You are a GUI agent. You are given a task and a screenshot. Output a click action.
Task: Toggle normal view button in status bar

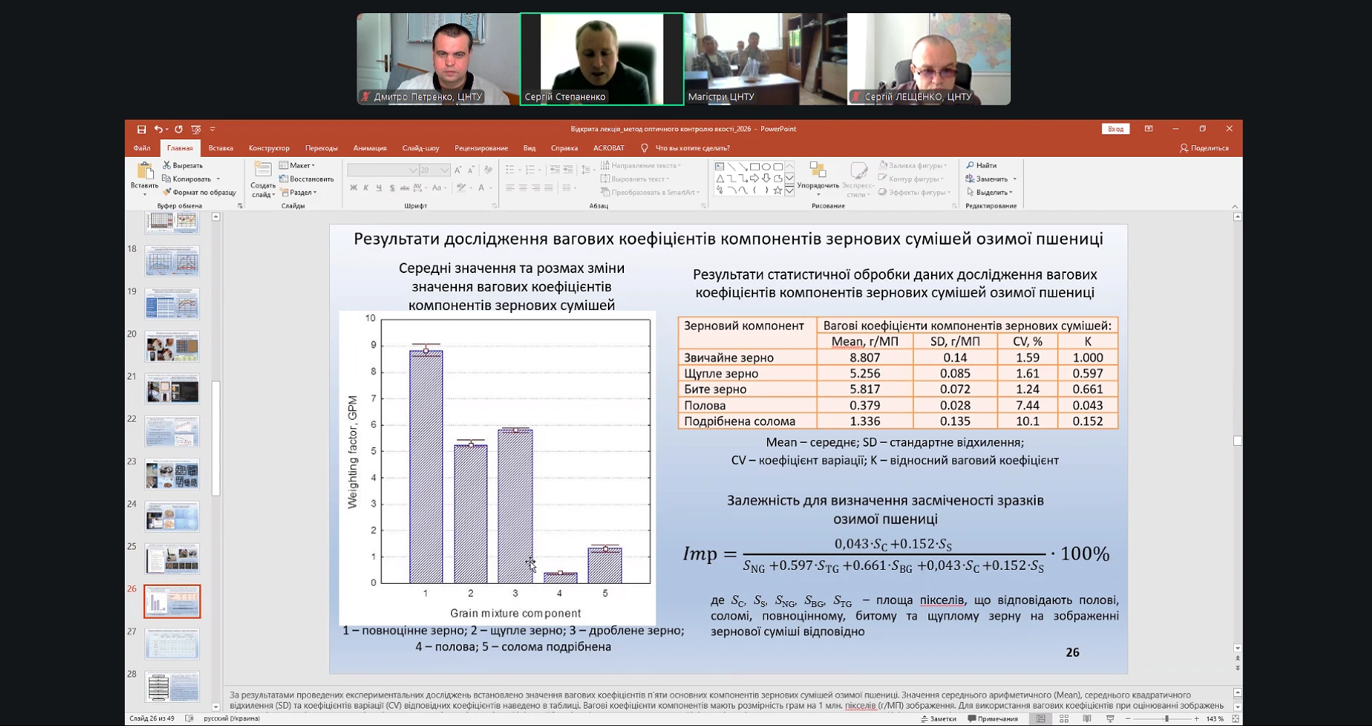(x=1041, y=719)
